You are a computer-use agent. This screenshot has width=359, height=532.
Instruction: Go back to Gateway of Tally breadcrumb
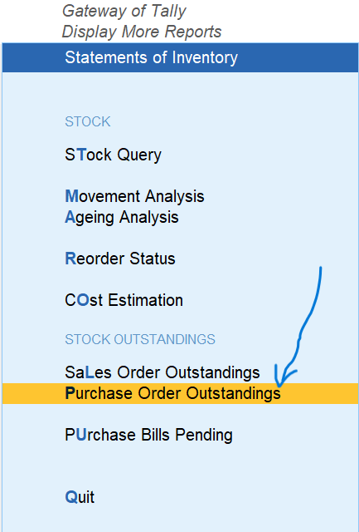pyautogui.click(x=124, y=11)
